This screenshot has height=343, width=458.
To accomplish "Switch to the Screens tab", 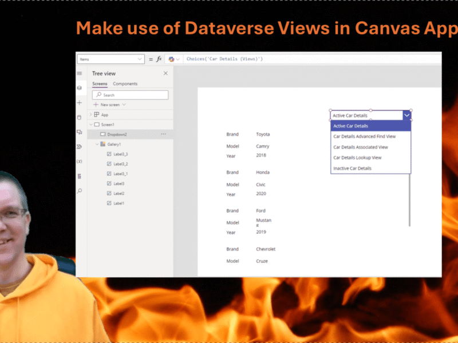I will coord(100,83).
